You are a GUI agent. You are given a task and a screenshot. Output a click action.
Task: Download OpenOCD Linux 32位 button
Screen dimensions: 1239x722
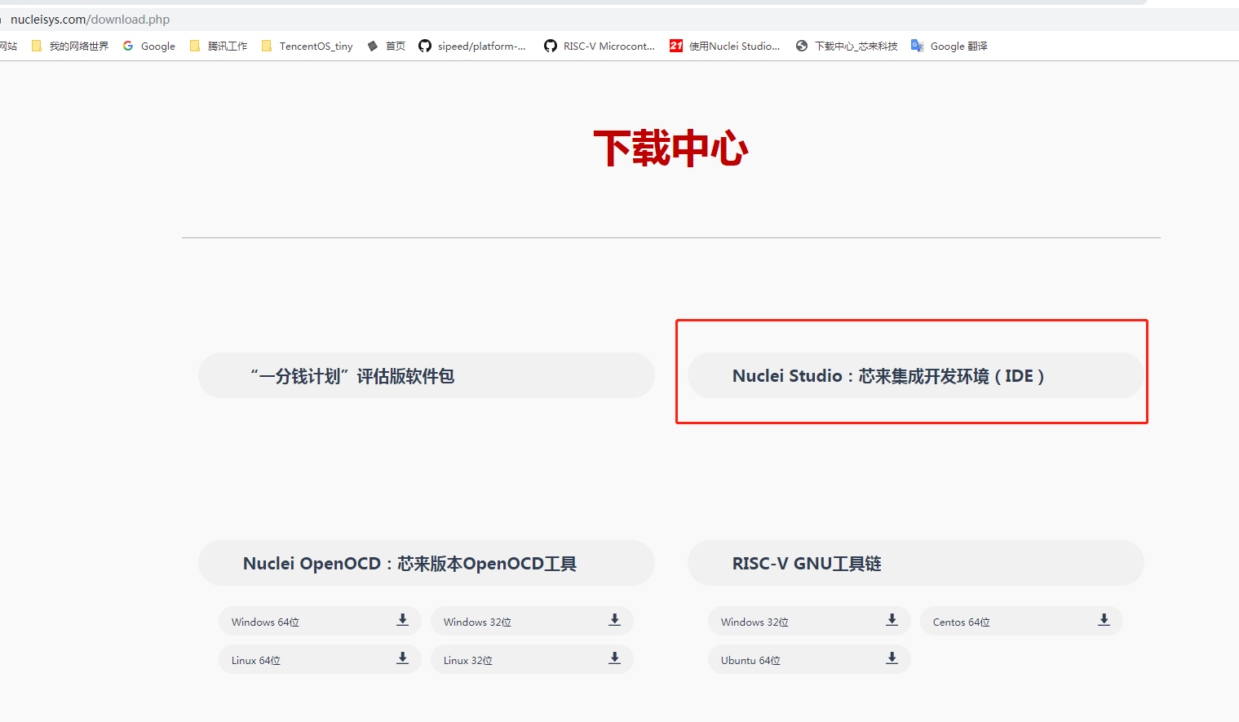532,659
